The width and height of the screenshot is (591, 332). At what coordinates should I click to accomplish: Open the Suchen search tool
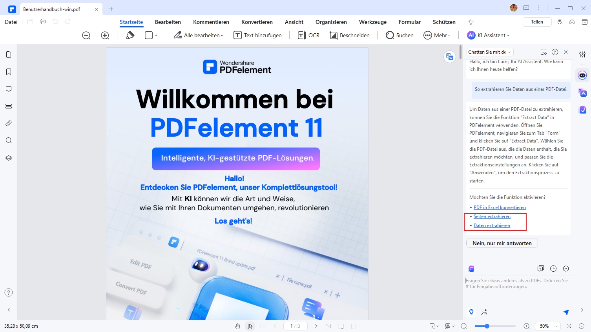point(399,35)
